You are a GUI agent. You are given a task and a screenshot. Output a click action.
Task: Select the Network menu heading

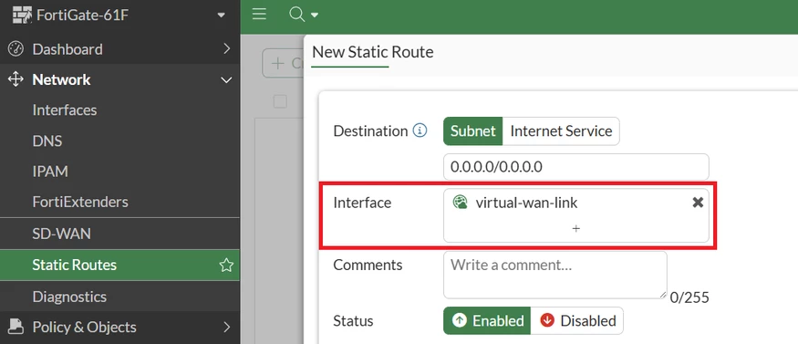pyautogui.click(x=62, y=80)
